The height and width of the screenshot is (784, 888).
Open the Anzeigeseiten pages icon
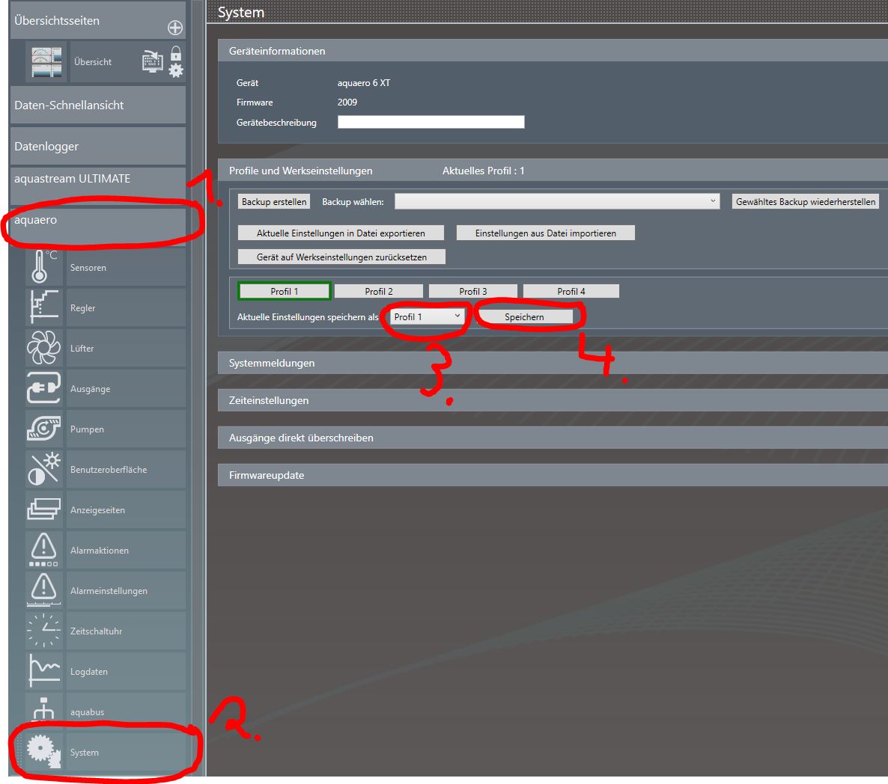[43, 509]
